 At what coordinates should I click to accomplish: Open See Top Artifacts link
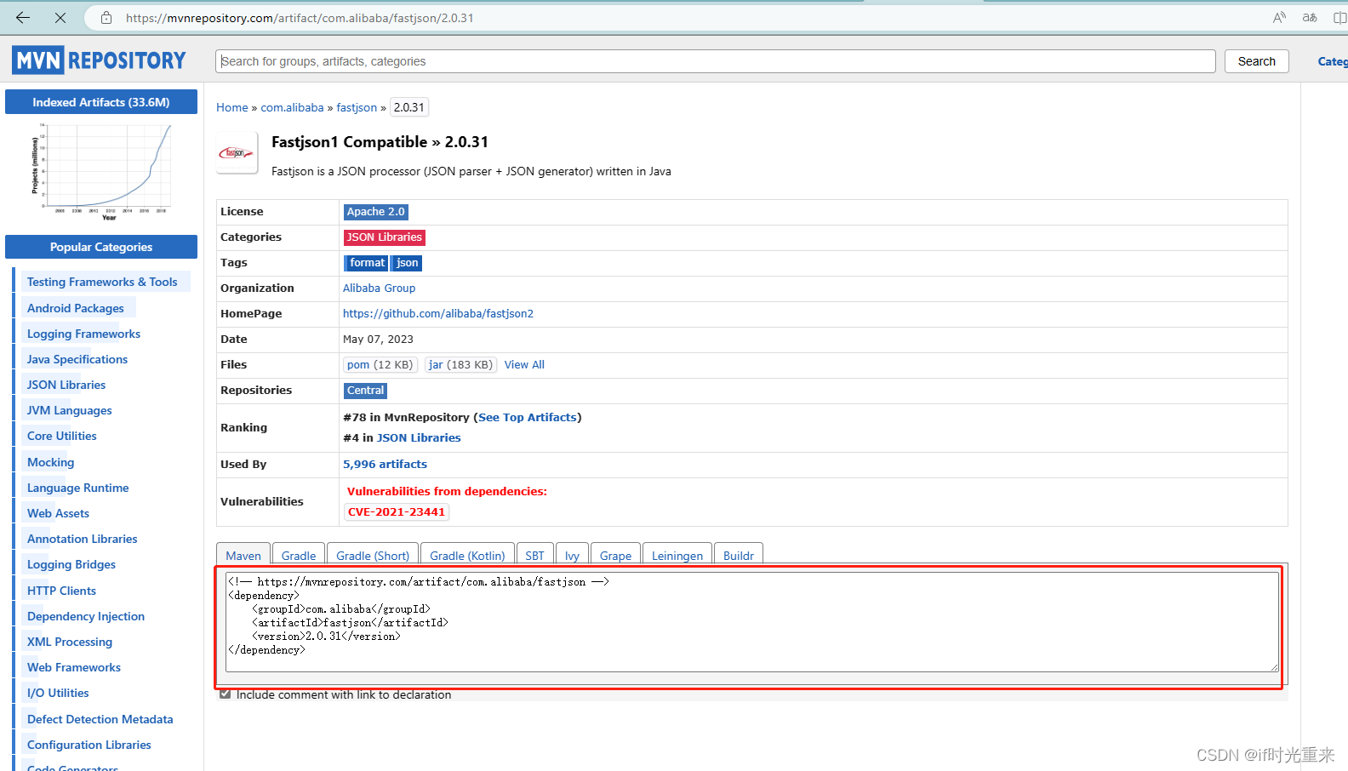[x=528, y=418]
